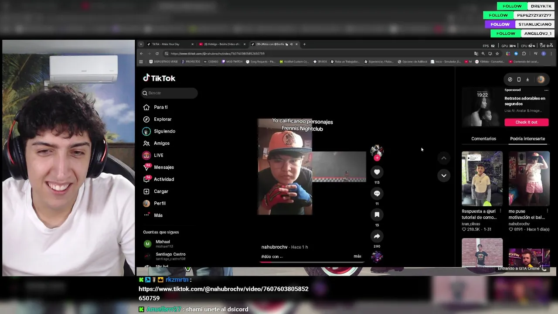The width and height of the screenshot is (558, 314).
Task: Open the Cargar upload page
Action: [x=156, y=191]
